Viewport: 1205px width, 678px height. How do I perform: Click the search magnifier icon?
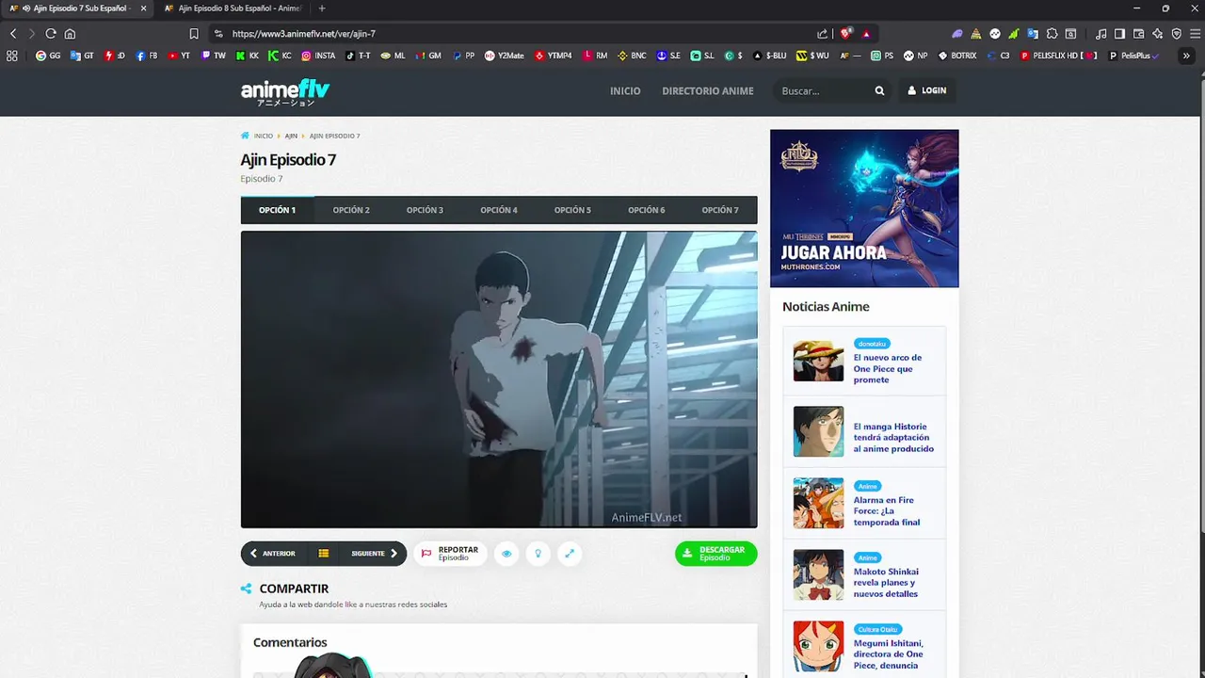coord(879,91)
